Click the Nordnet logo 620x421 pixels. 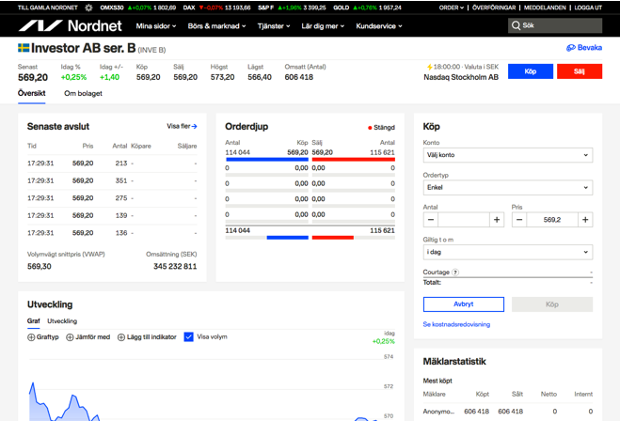[x=69, y=26]
